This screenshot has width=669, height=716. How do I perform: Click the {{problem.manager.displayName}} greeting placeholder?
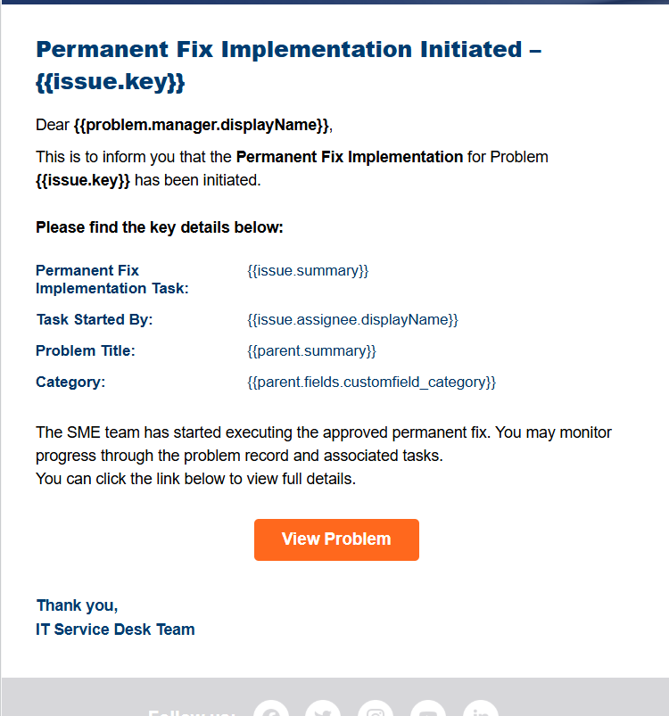[202, 125]
